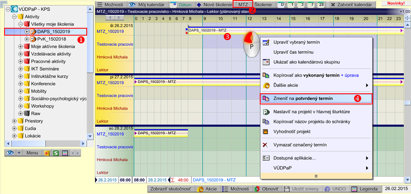411x194 pixels.
Task: Open the Dátum date picker
Action: pyautogui.click(x=181, y=4)
